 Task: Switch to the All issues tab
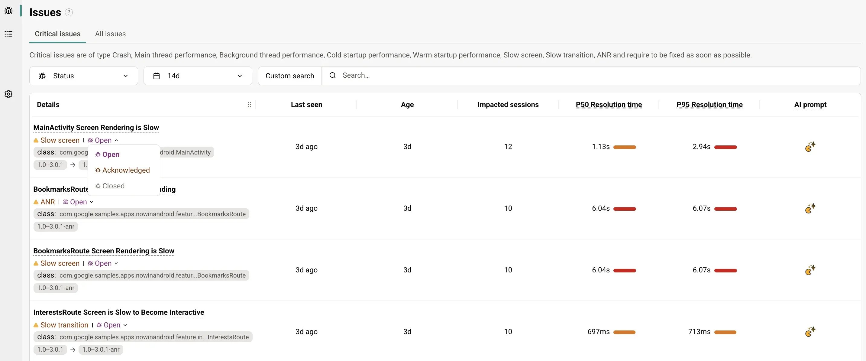click(x=110, y=34)
